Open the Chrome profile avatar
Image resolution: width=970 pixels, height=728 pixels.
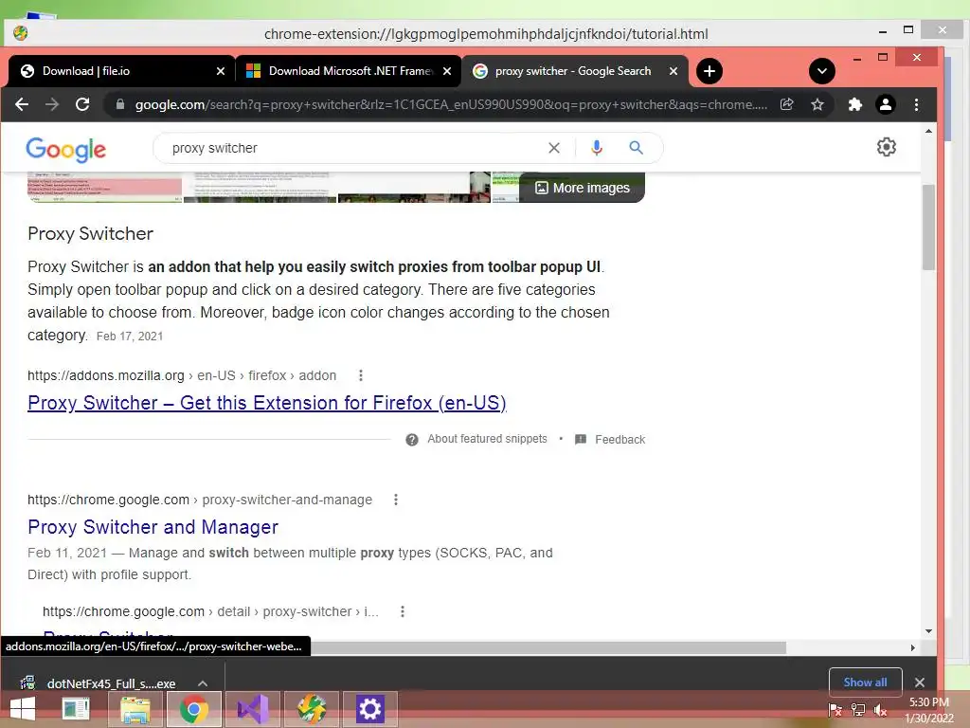click(886, 104)
